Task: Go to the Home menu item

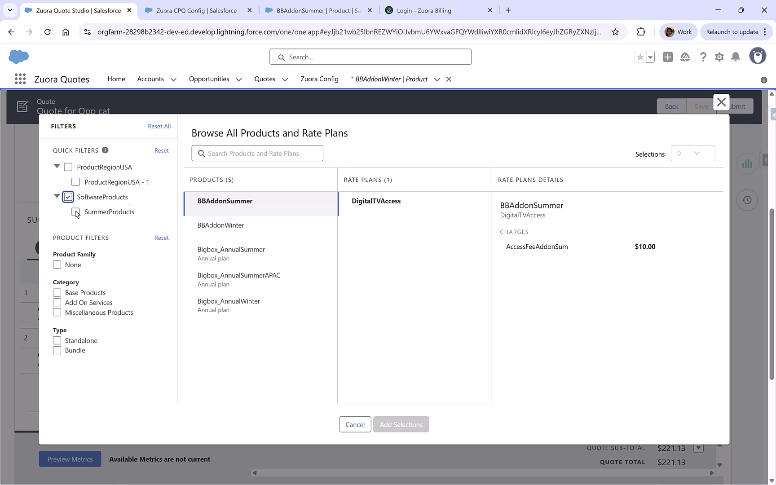Action: click(x=116, y=79)
